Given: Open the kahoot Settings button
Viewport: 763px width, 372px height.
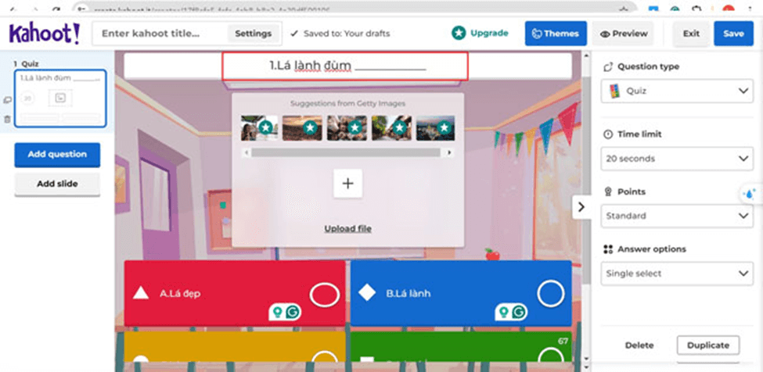Looking at the screenshot, I should pyautogui.click(x=253, y=34).
